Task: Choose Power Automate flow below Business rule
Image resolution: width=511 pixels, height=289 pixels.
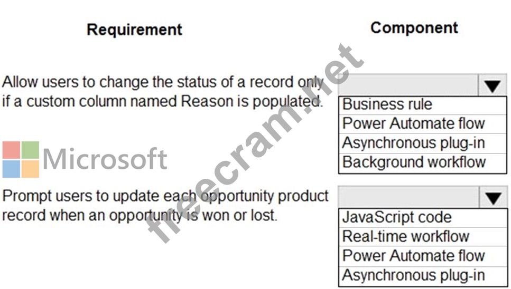Action: (x=413, y=123)
